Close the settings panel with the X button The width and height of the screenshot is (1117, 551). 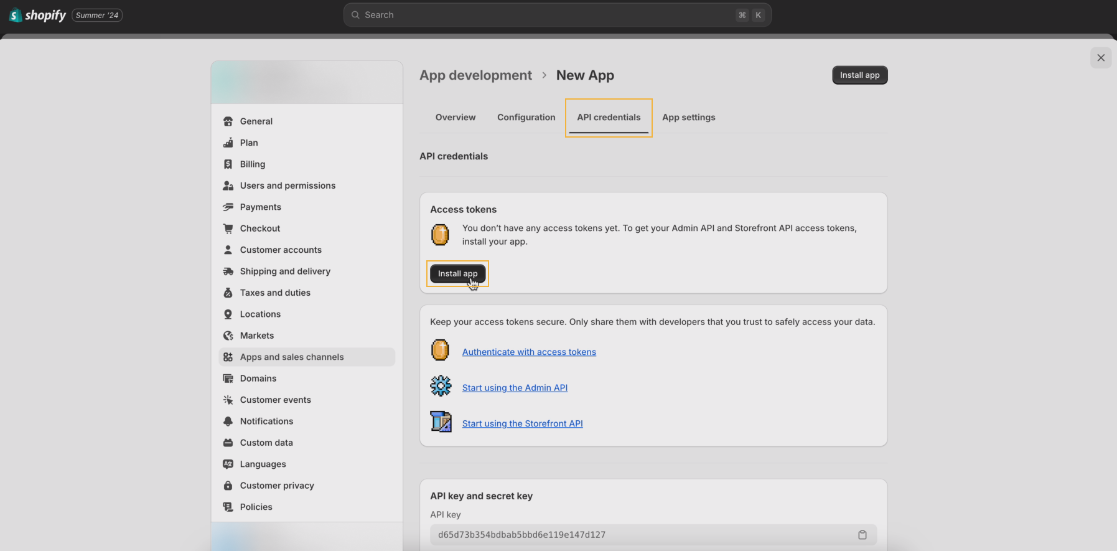pos(1101,58)
